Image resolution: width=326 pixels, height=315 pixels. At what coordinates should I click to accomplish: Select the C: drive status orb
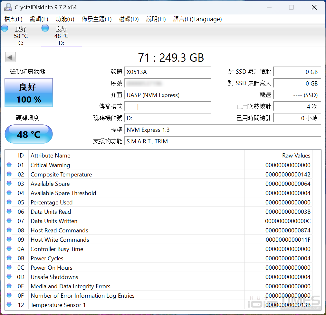[5, 28]
